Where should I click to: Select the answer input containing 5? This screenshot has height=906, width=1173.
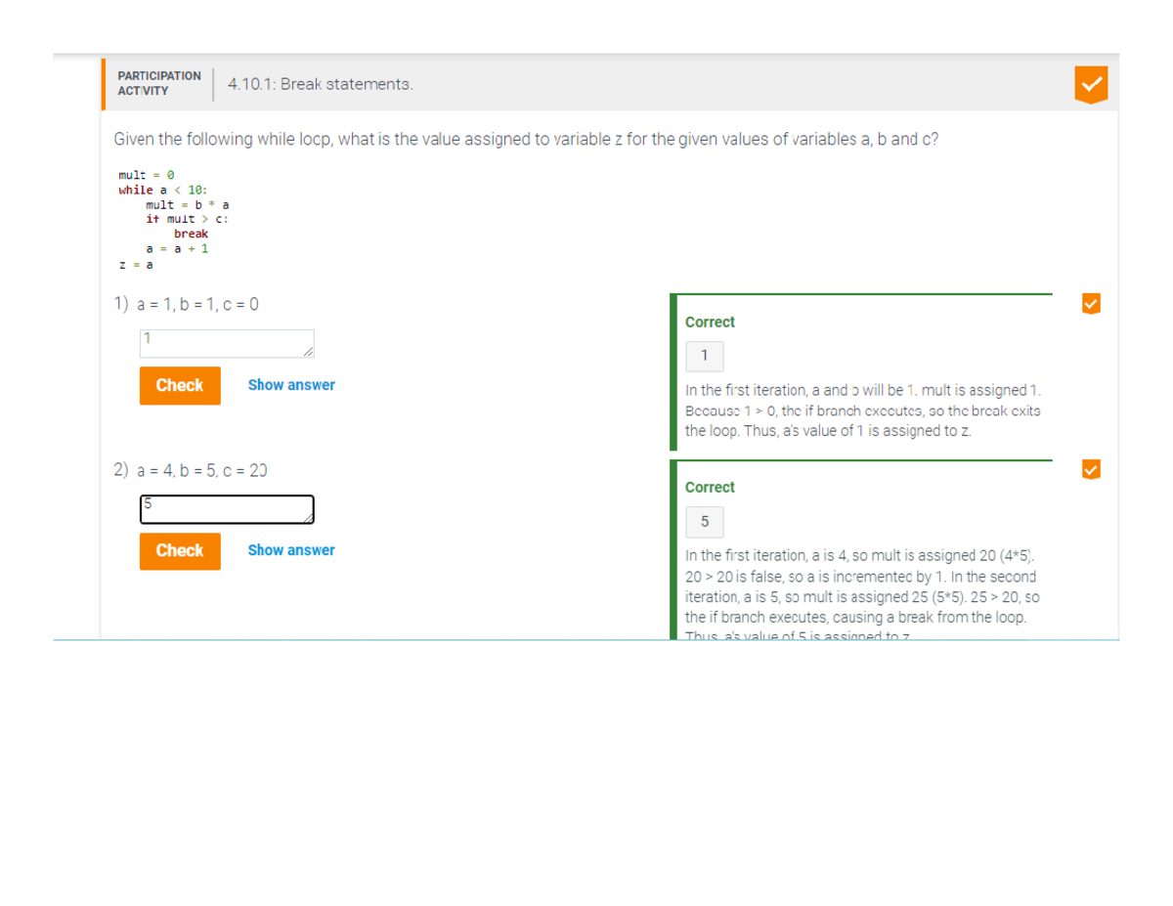click(226, 507)
